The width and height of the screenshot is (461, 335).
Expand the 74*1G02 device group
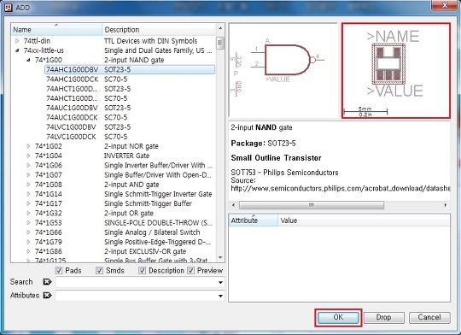(x=28, y=146)
